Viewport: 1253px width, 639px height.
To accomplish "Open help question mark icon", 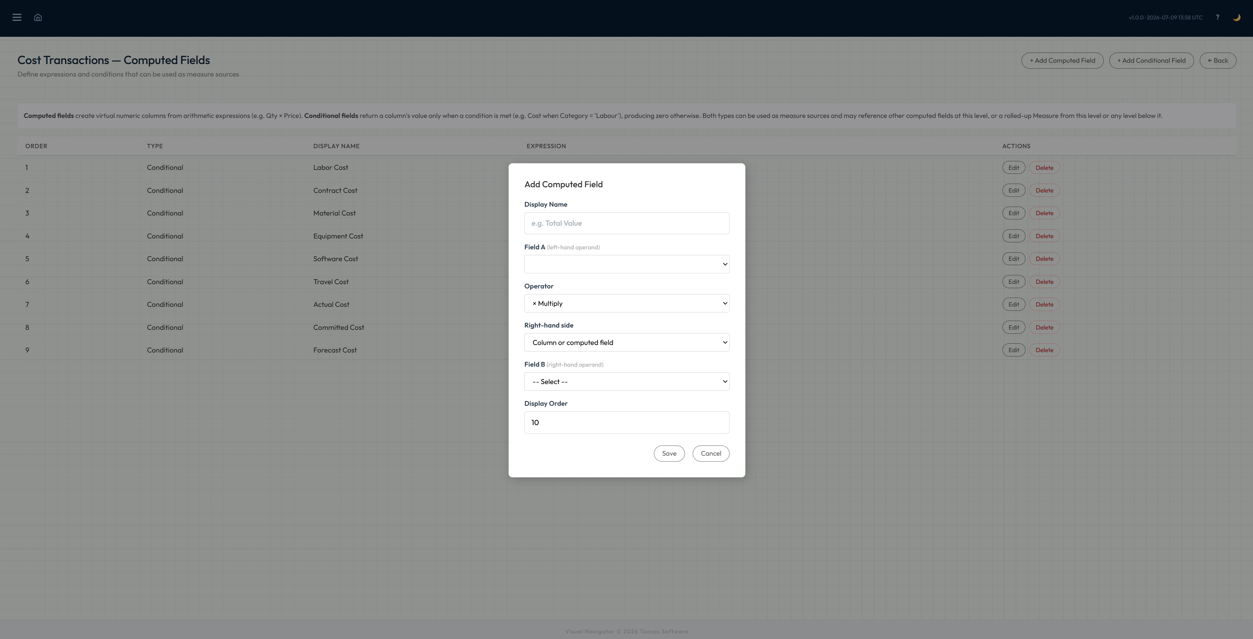I will (1217, 17).
